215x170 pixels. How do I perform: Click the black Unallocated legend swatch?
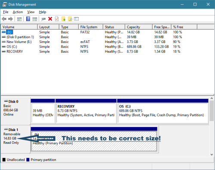coord(4,160)
